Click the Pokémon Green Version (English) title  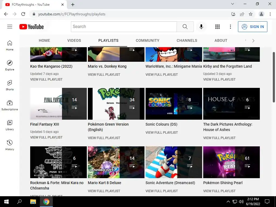108,127
